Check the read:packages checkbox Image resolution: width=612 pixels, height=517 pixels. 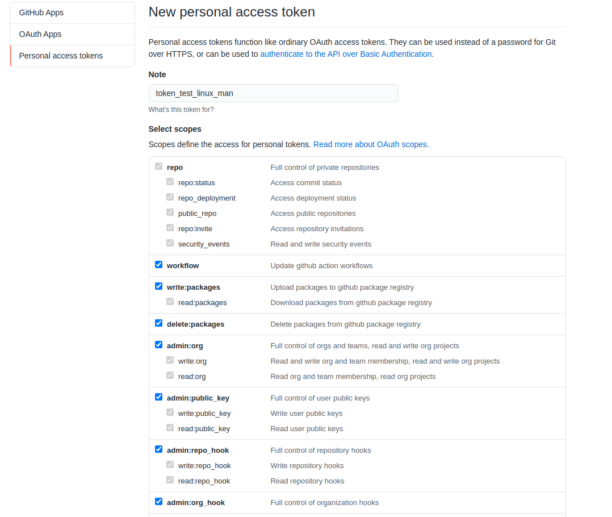(x=170, y=301)
